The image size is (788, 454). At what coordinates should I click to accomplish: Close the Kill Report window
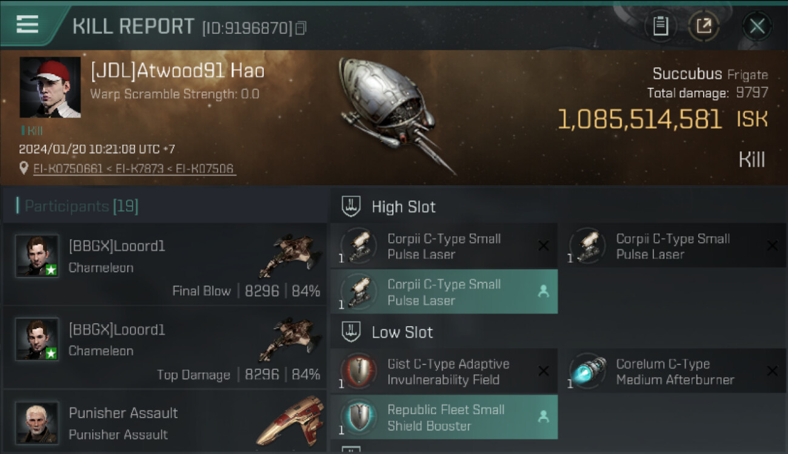(757, 26)
